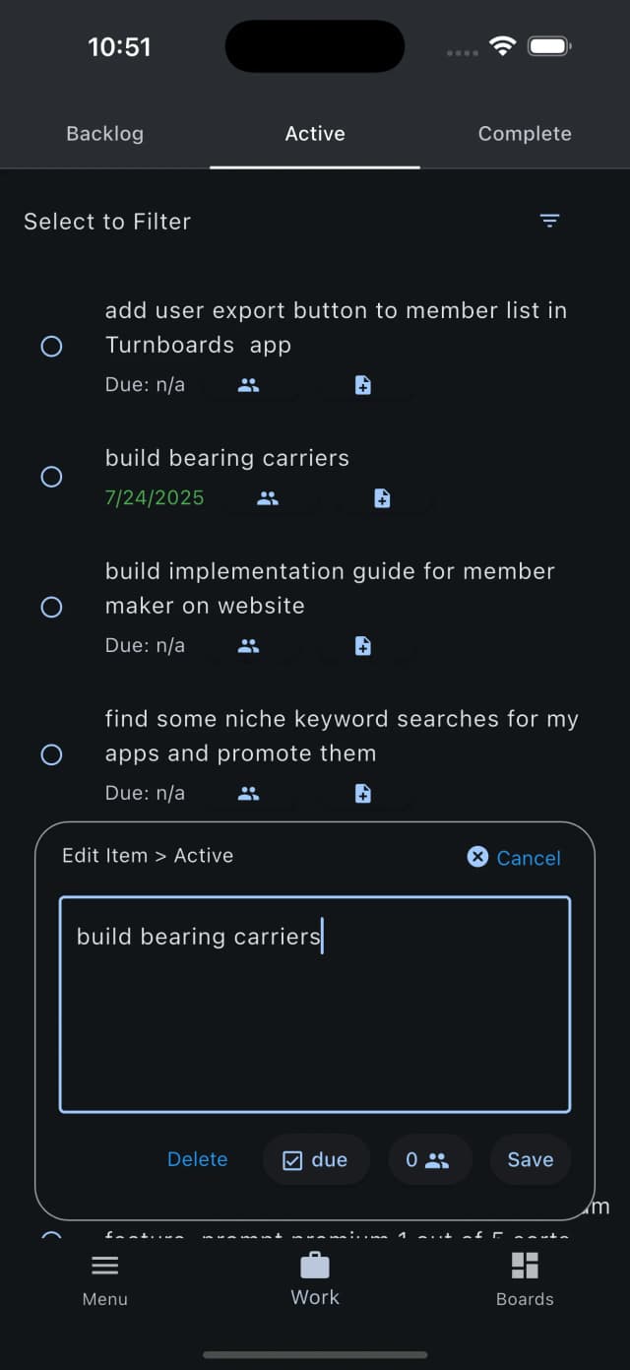Select the radio circle for bearing carriers task
The image size is (630, 1370).
click(x=51, y=477)
